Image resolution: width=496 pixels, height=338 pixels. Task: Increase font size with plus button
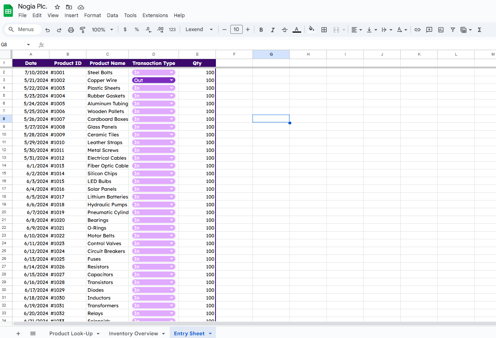(248, 30)
